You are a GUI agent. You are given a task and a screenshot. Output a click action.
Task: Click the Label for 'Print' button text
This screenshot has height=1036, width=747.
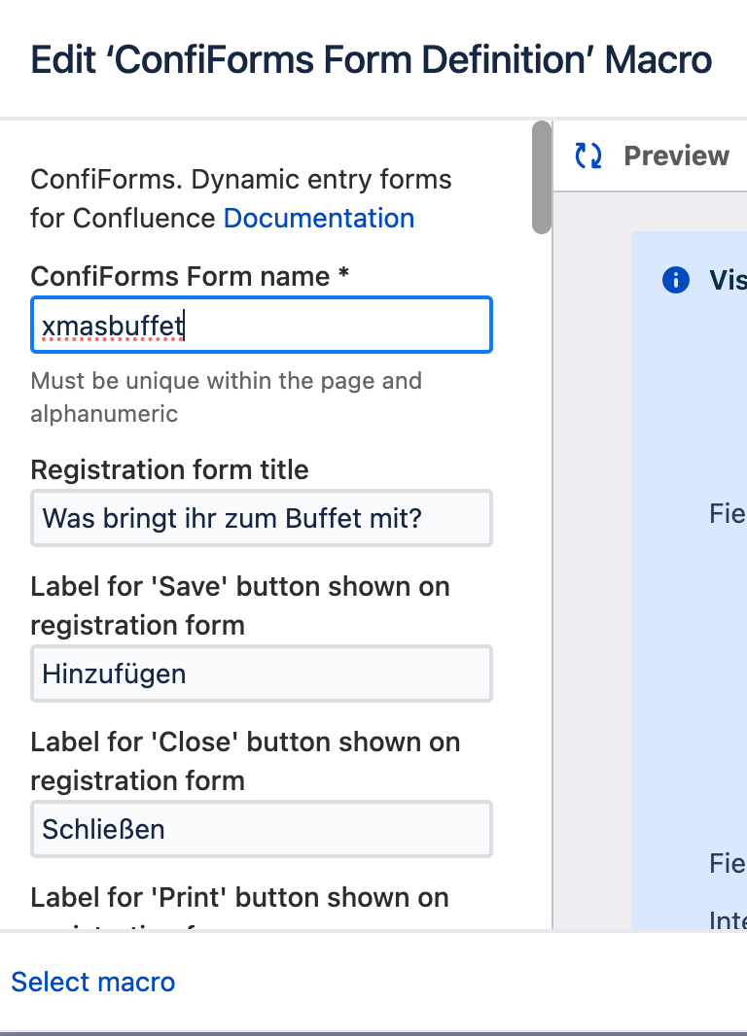[x=239, y=898]
